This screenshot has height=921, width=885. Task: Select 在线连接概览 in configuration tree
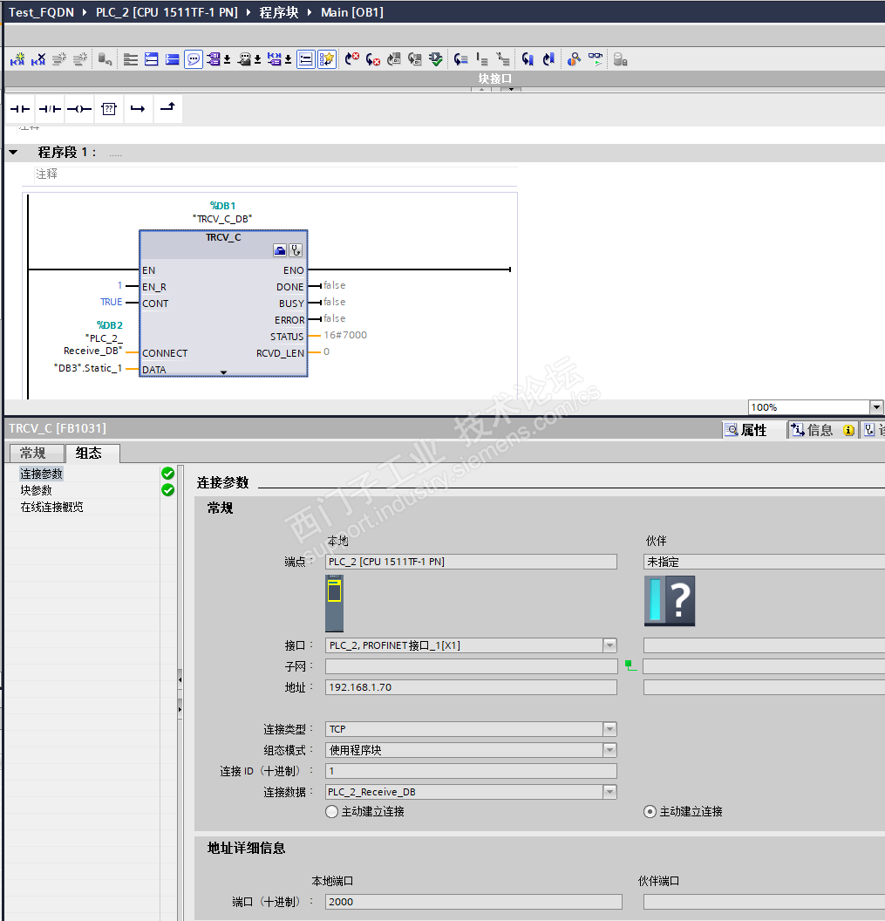[51, 507]
